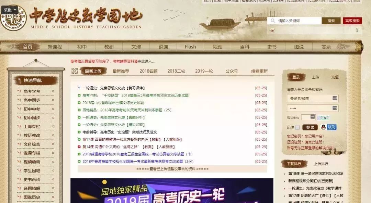The image size is (371, 203).
Task: Switch to the 充值 tab in the login panel
Action: tap(335, 77)
